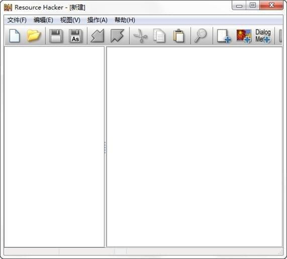287x259 pixels.
Task: Click the Save floppy disk icon
Action: click(56, 36)
